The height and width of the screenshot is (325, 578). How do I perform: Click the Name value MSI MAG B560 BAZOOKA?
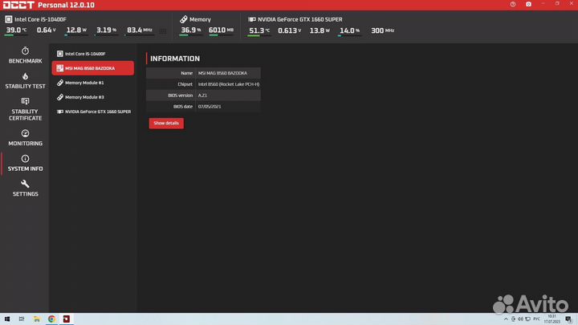(222, 73)
